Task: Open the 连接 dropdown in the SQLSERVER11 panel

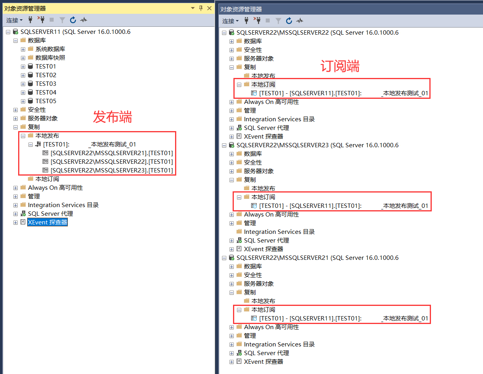Action: tap(15, 20)
